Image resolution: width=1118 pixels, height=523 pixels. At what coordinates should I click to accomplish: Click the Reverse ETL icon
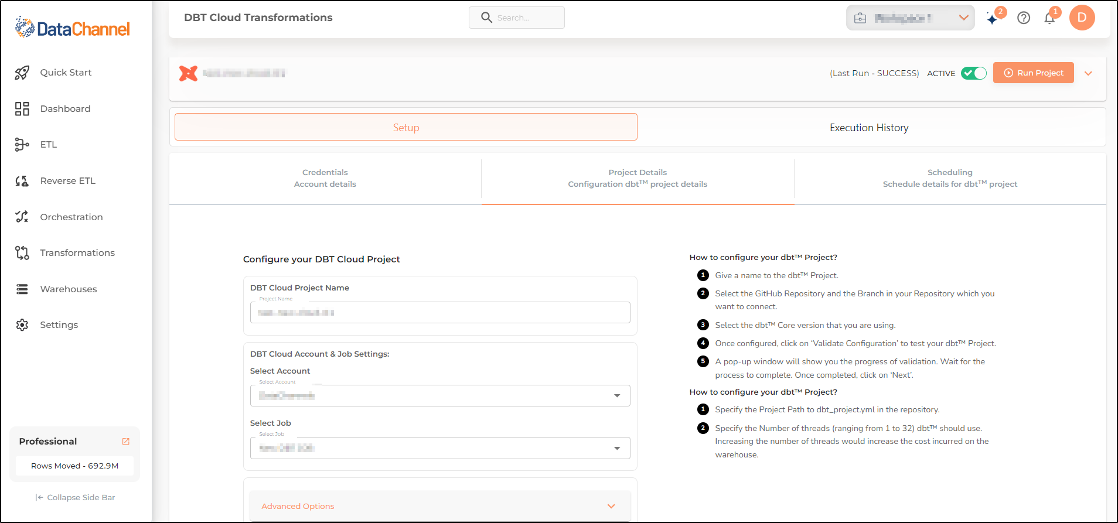click(22, 181)
